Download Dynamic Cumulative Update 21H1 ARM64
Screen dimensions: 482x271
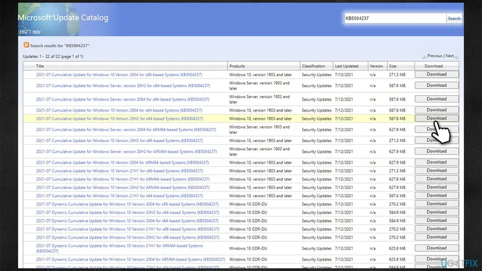[x=437, y=248]
